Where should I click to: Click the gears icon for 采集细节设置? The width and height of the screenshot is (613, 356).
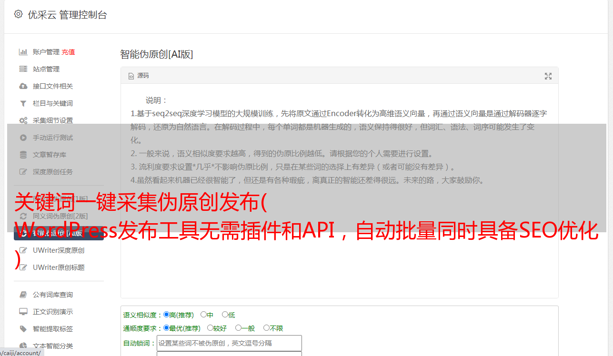(x=23, y=120)
